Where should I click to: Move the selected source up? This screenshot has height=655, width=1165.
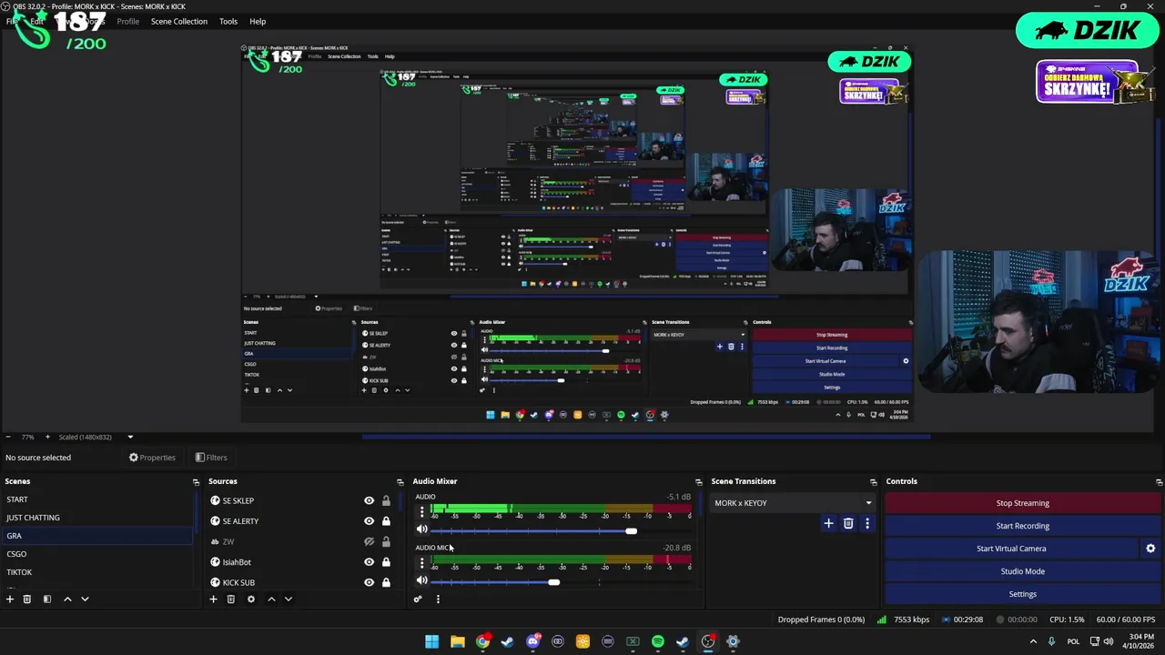(271, 599)
